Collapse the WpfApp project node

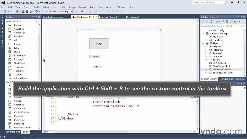[x=203, y=43]
